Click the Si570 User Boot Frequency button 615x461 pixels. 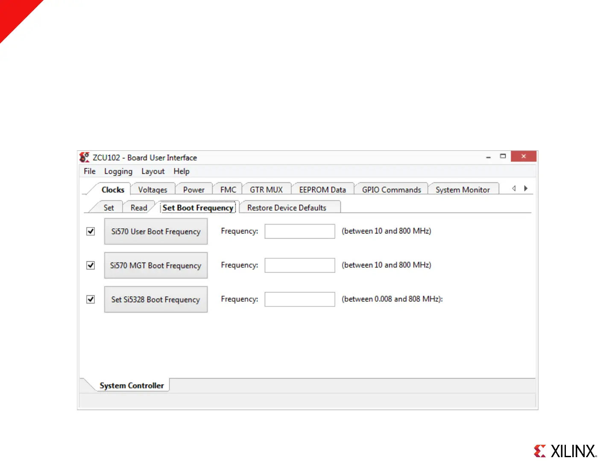[x=156, y=231]
